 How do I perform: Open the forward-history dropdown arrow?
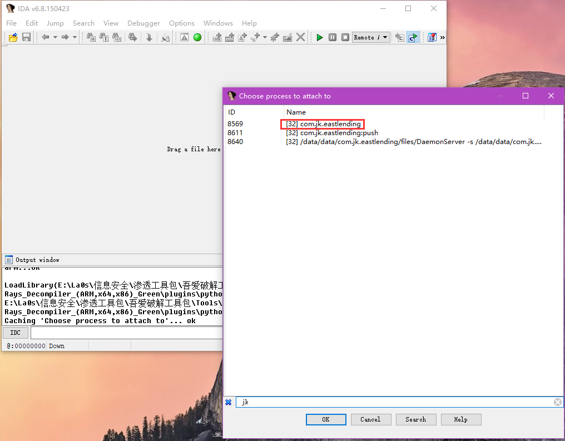75,37
